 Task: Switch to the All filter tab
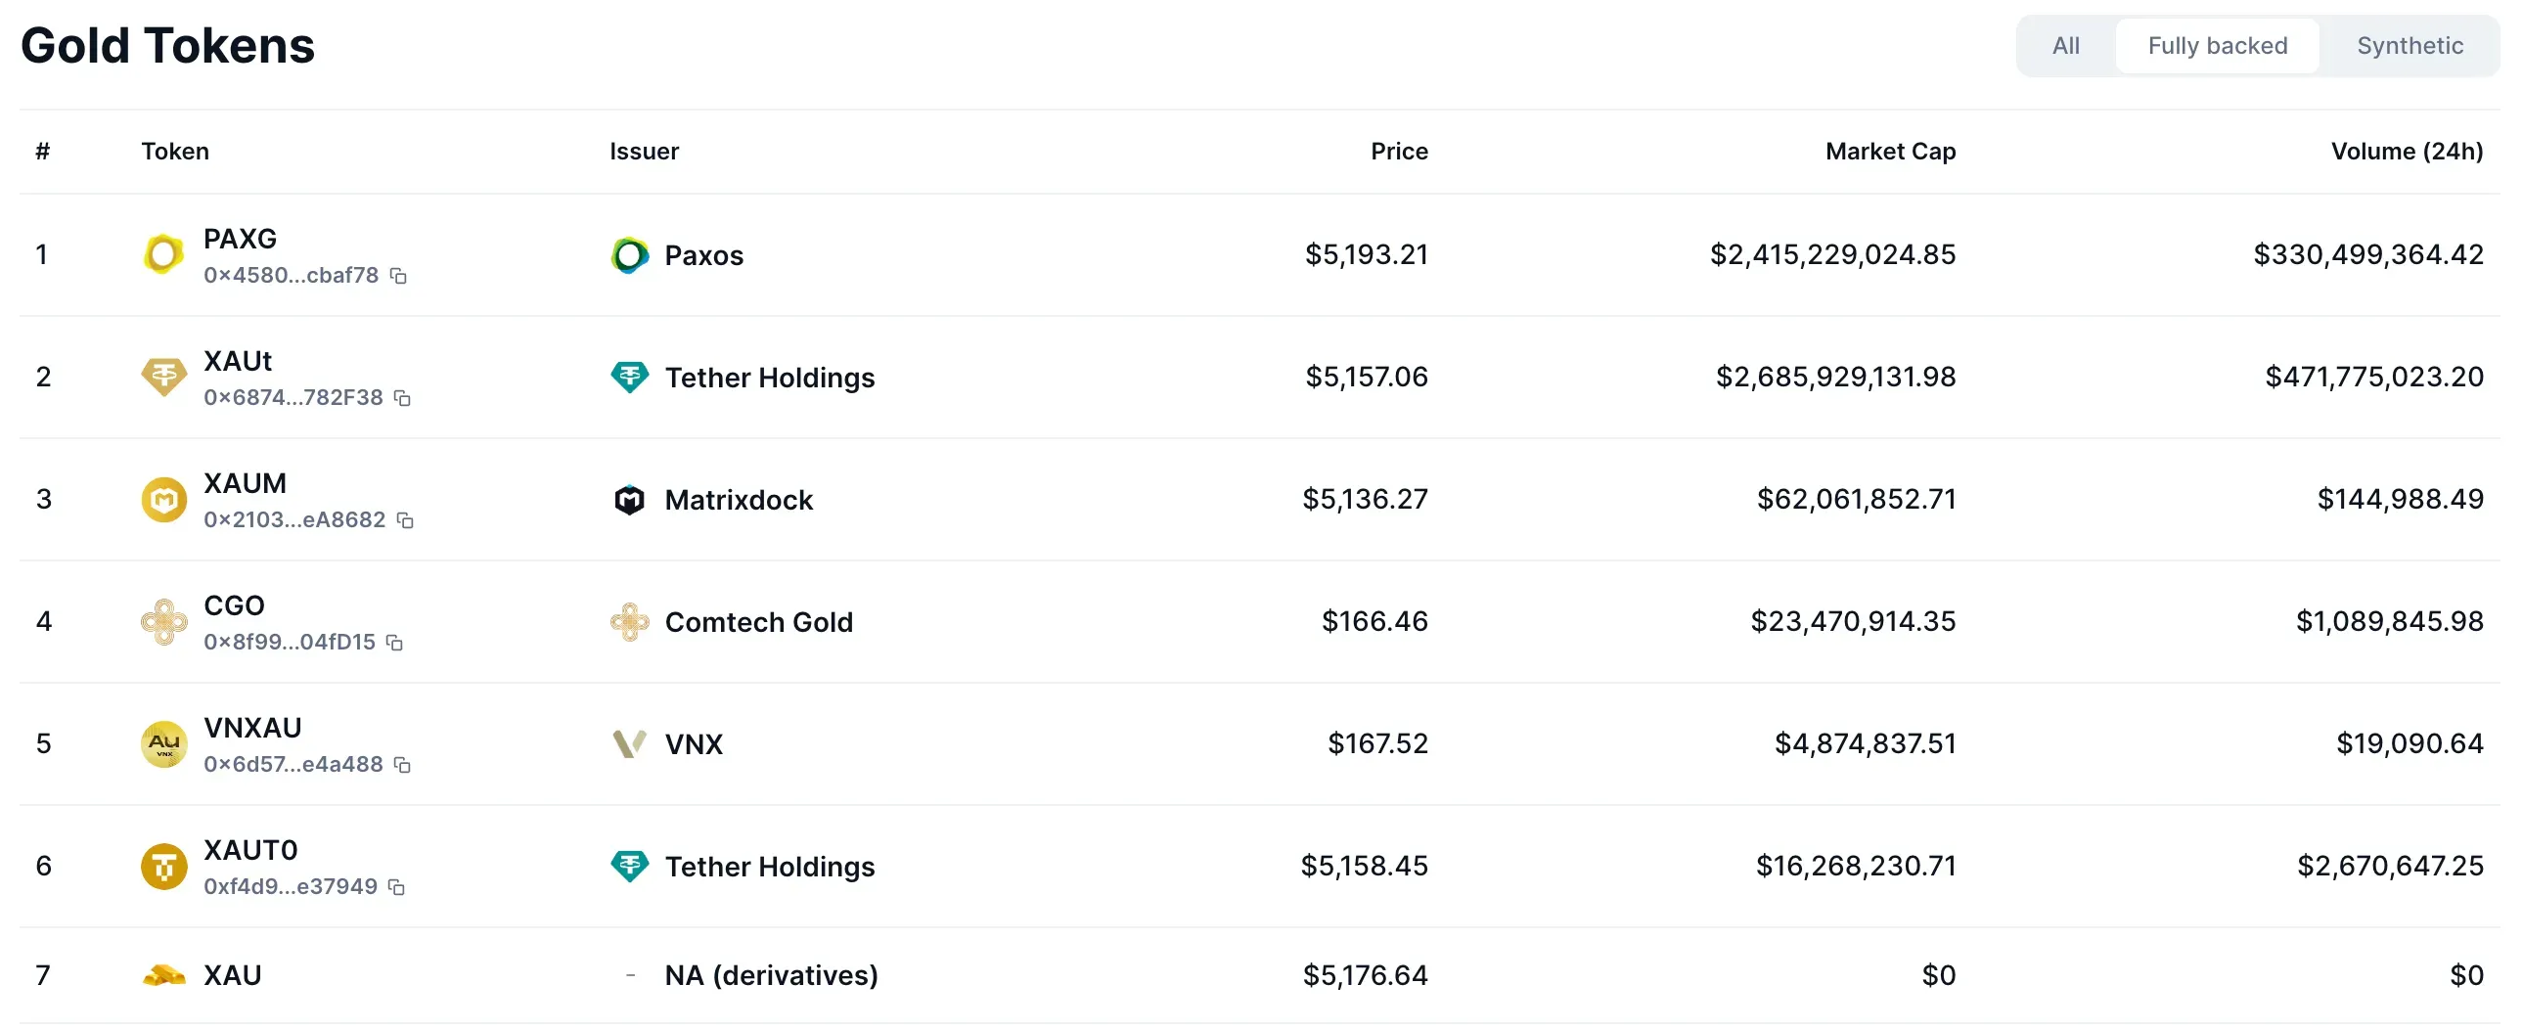[x=2066, y=46]
